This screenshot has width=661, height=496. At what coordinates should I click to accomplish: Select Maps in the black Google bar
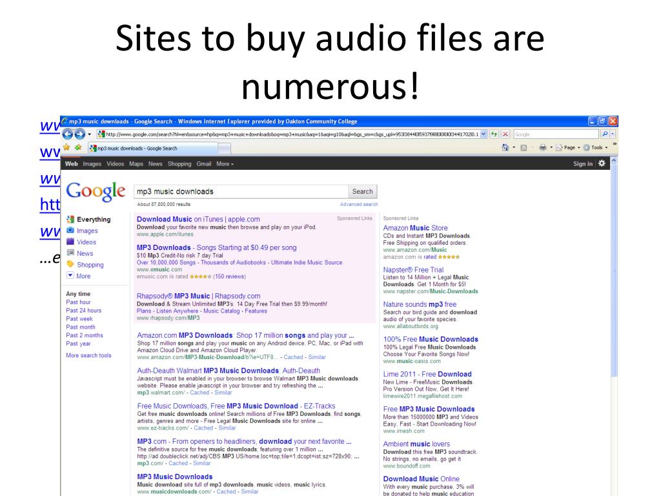click(136, 163)
